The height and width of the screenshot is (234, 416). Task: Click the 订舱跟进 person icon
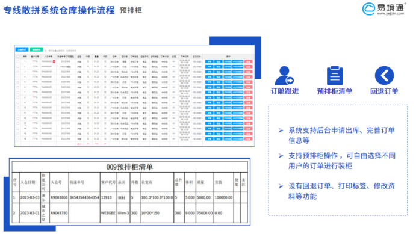(x=284, y=76)
